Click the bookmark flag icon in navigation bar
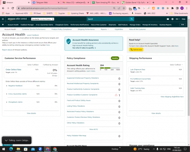Screen dimensions: 190x152 pyautogui.click(x=3, y=25)
